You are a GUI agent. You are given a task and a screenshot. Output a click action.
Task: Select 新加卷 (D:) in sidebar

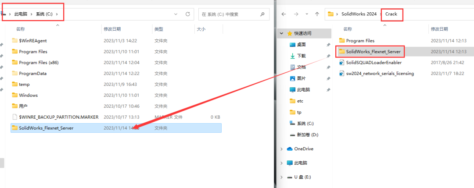coord(307,135)
